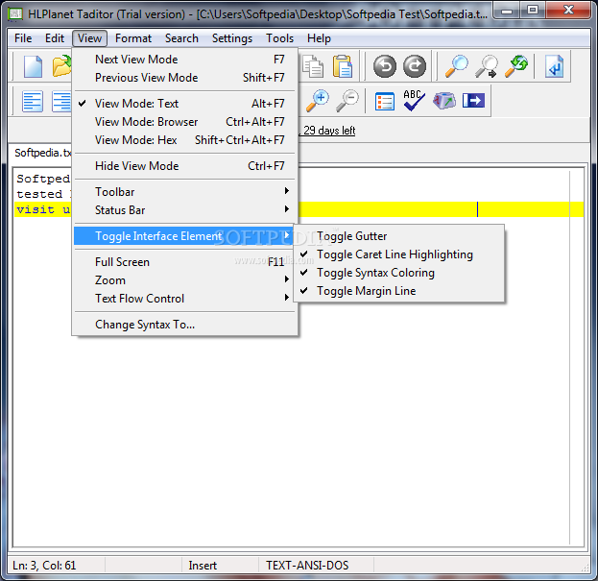This screenshot has height=581, width=598.
Task: Click the New document icon
Action: [x=33, y=67]
